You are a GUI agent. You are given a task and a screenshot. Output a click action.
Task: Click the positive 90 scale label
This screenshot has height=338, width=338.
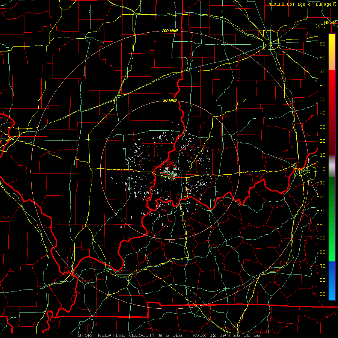(x=323, y=44)
